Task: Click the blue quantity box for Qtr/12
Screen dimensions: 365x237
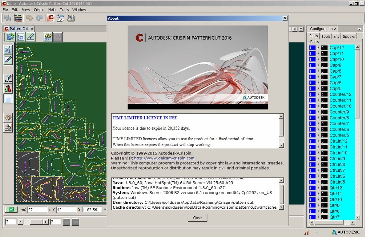Action: tap(312, 188)
